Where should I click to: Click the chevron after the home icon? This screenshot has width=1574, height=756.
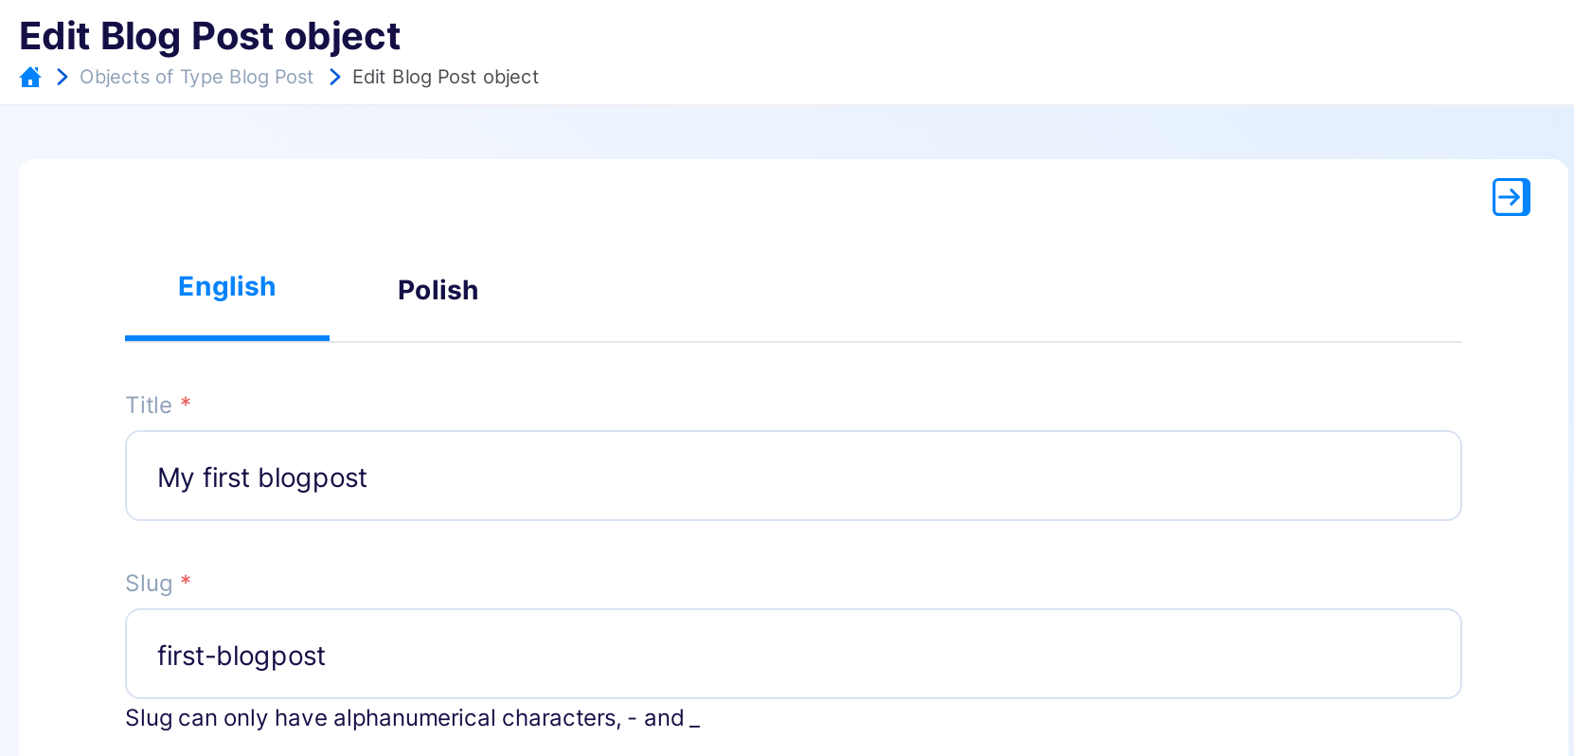point(63,77)
